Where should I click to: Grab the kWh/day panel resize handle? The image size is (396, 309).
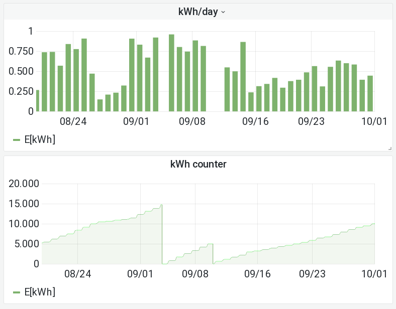coord(390,148)
